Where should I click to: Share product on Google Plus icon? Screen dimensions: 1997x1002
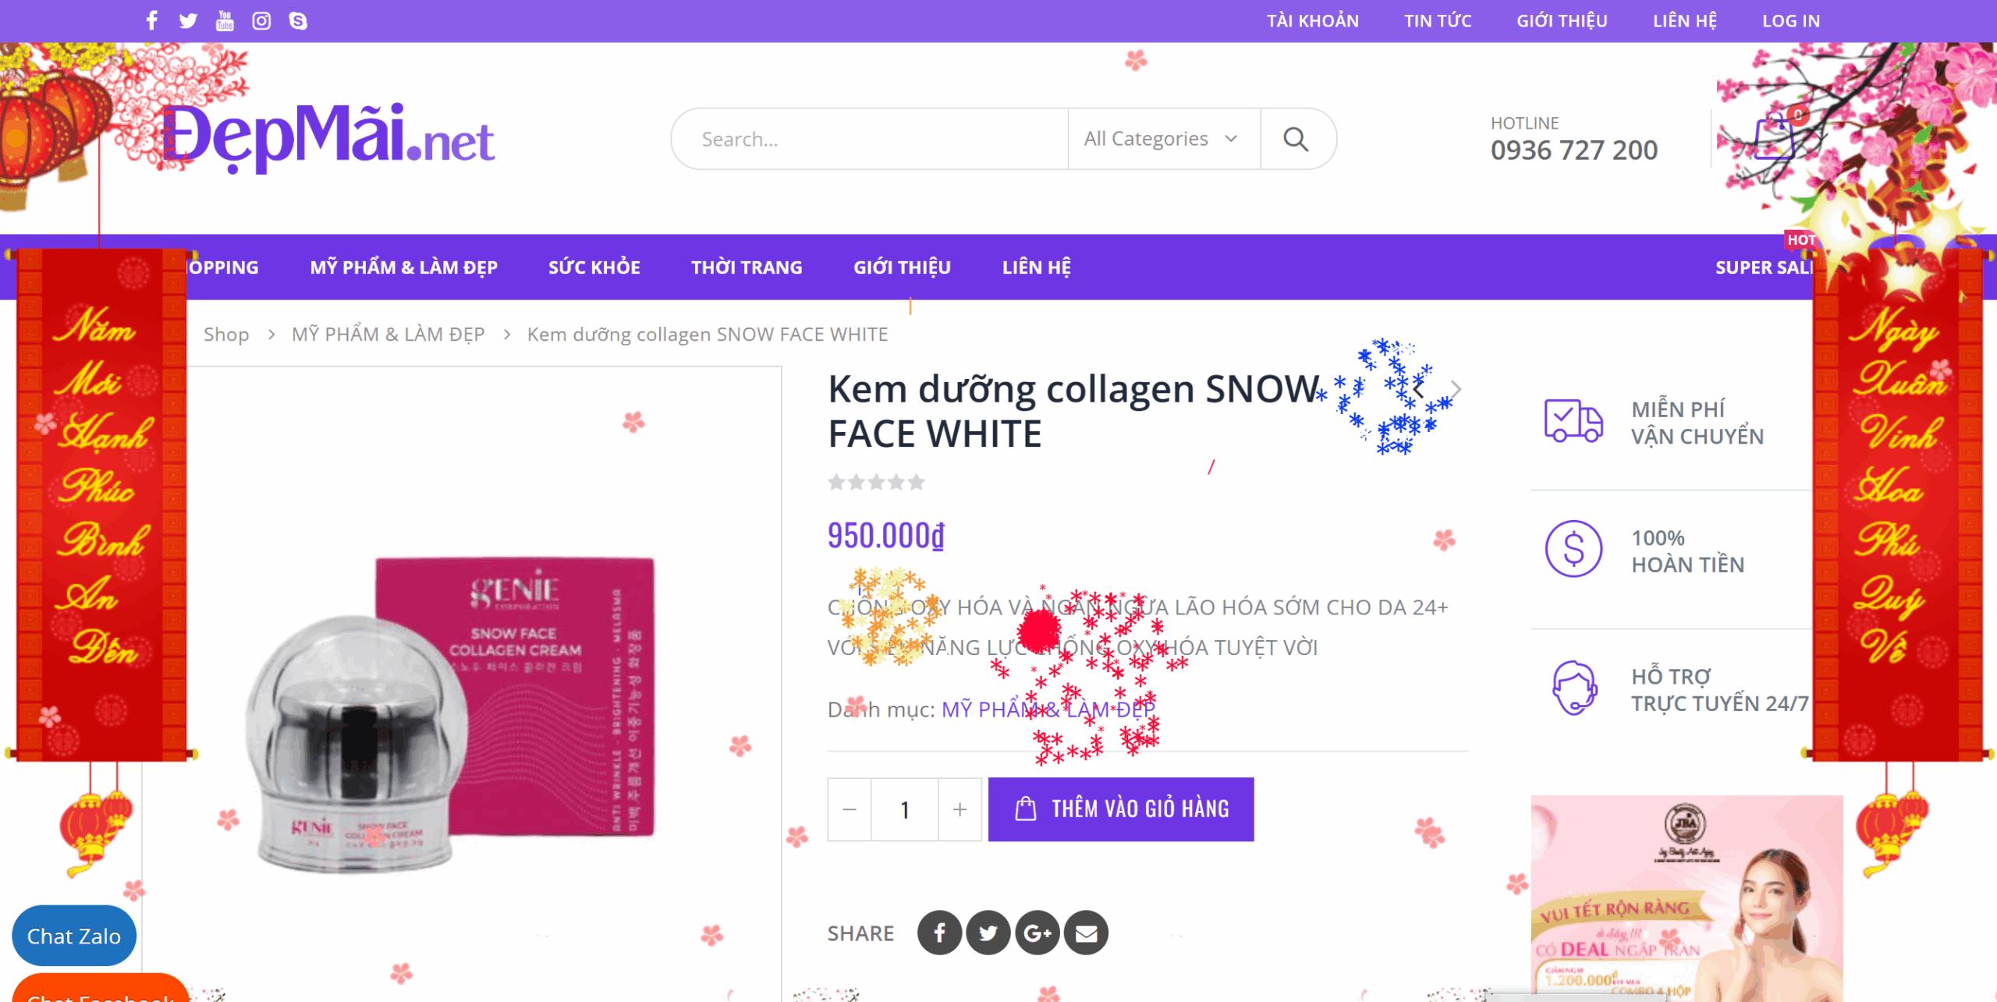1037,933
